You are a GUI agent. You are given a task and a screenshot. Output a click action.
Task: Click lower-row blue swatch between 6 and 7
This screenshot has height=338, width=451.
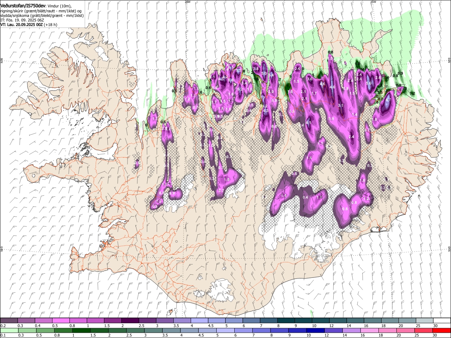coord(243,330)
